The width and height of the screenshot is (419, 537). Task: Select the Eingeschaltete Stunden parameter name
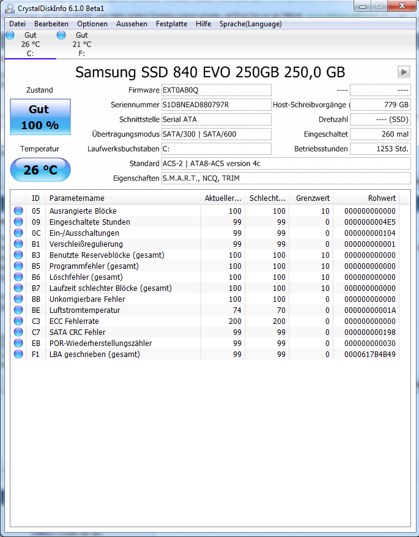tap(90, 222)
